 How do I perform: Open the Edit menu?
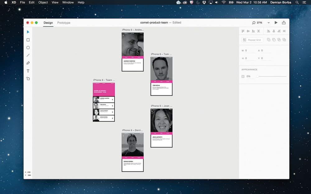point(31,2)
